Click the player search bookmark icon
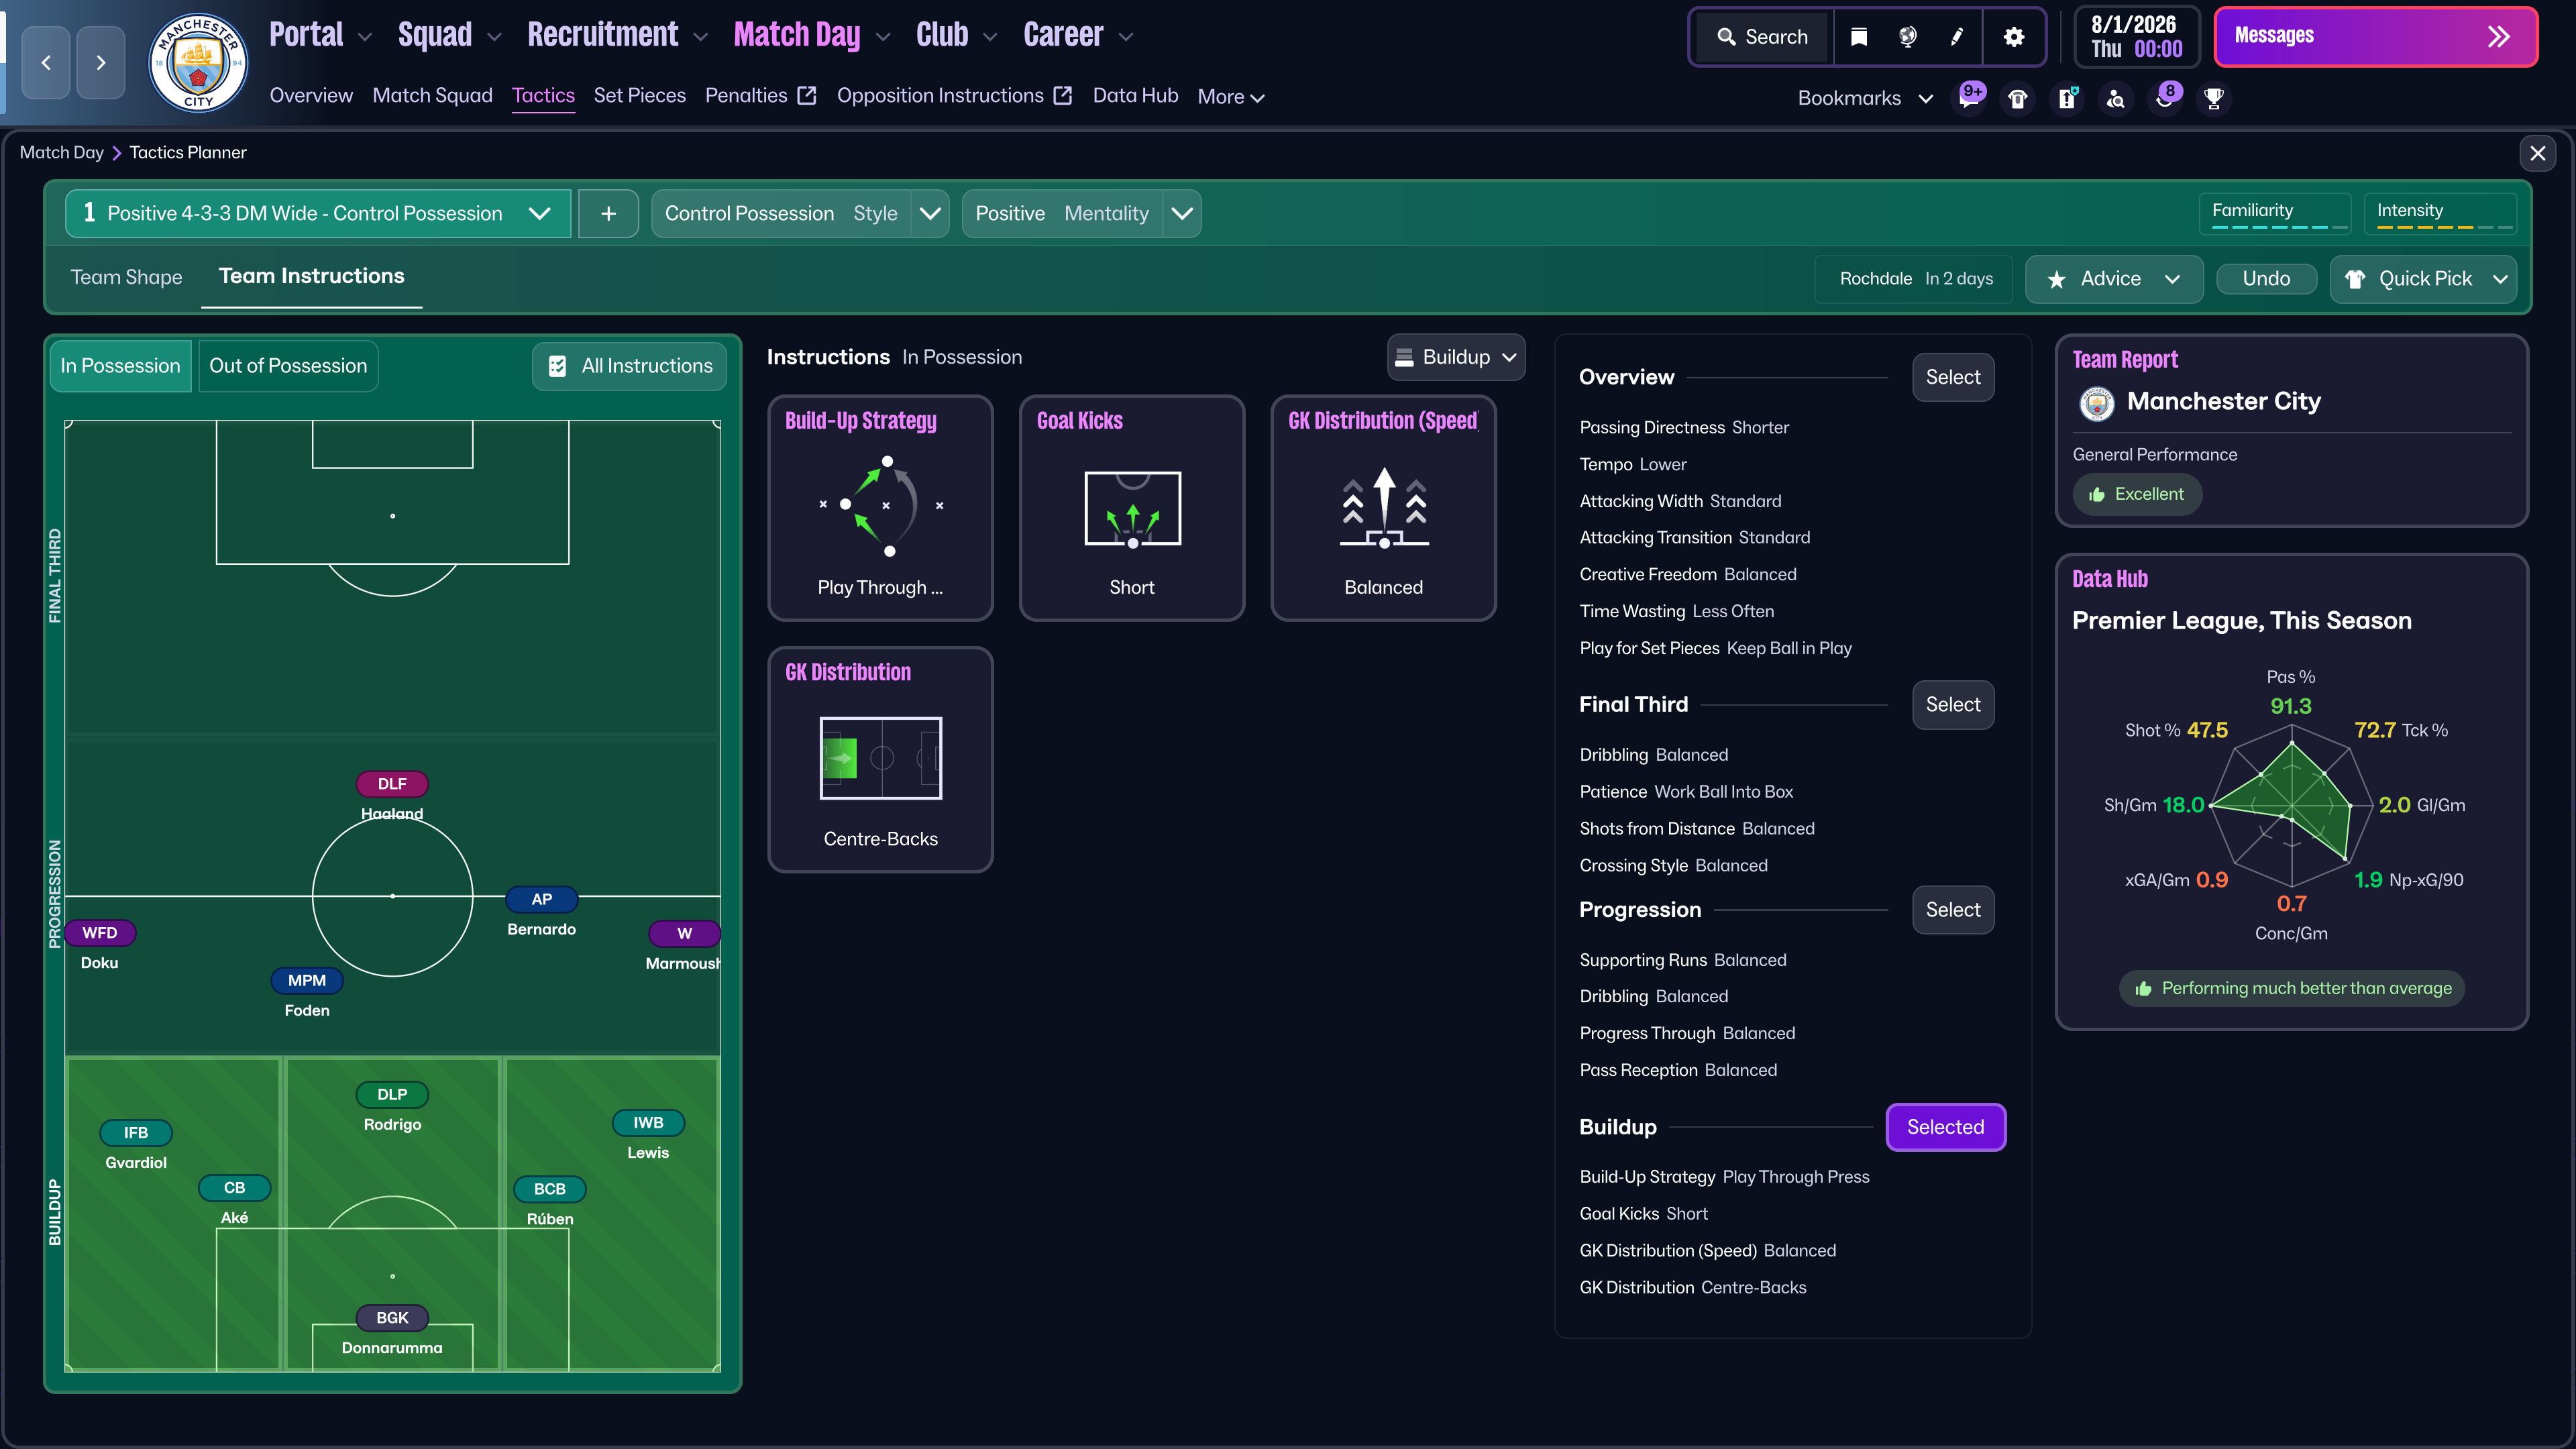The image size is (2576, 1449). 2116,98
